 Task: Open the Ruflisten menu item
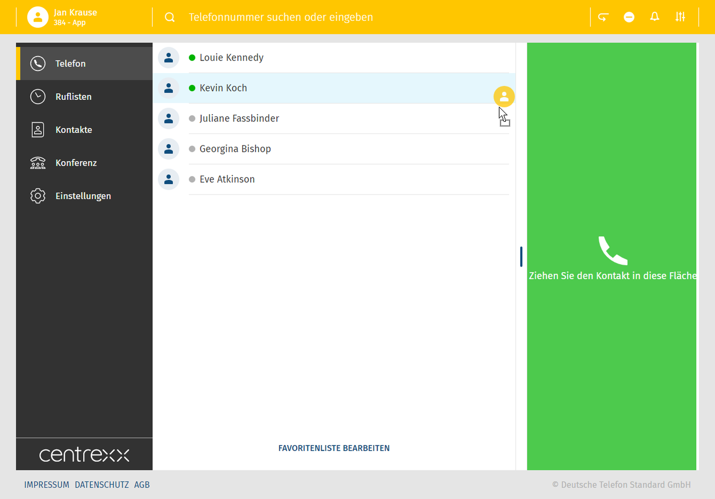coord(73,97)
